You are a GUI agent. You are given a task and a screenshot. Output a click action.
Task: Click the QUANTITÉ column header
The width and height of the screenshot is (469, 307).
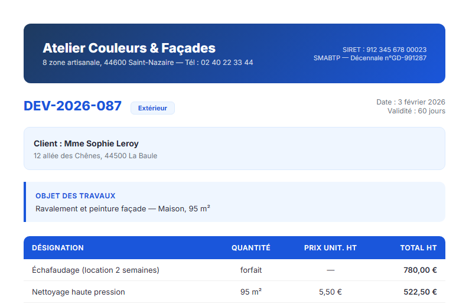point(250,248)
